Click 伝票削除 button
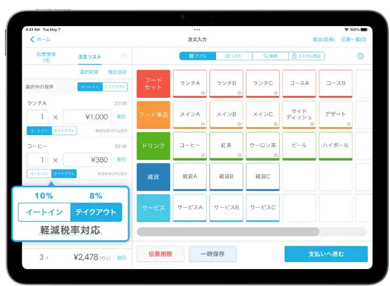 point(160,254)
